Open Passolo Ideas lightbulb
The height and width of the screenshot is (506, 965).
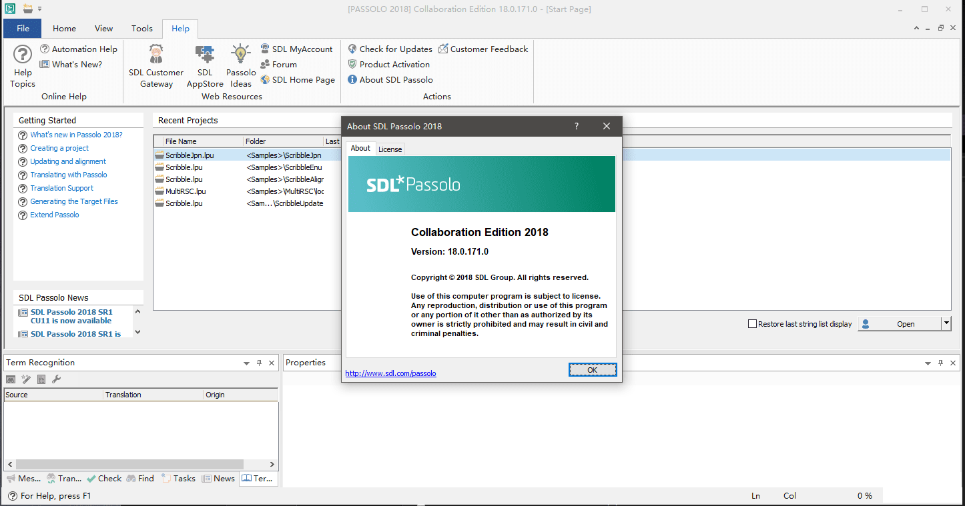click(x=241, y=66)
